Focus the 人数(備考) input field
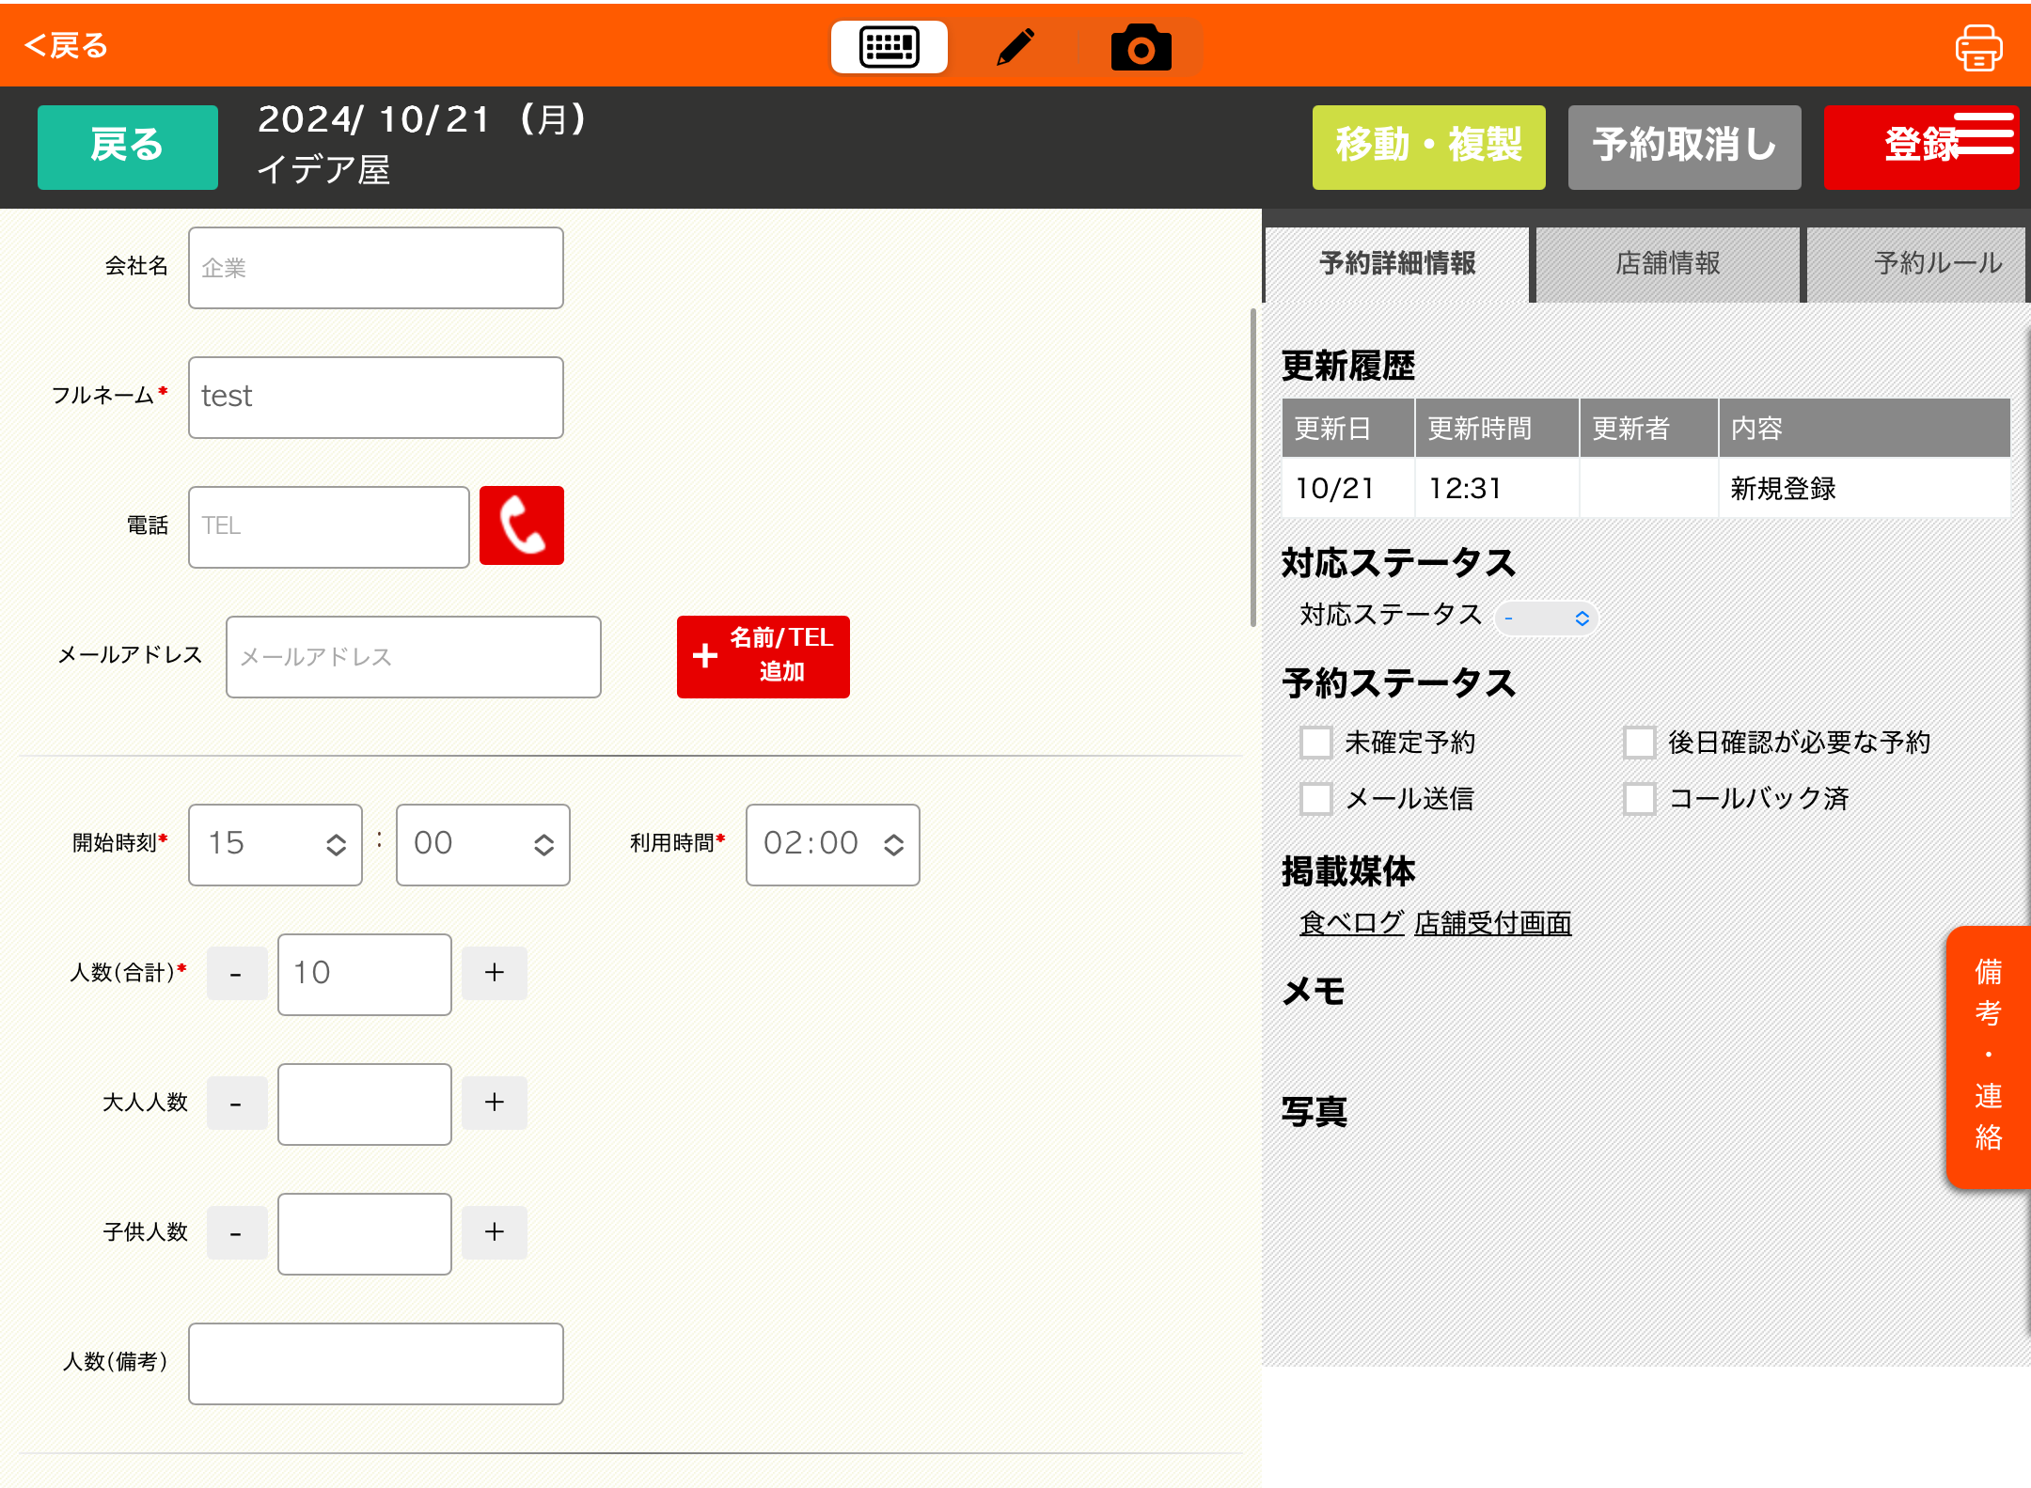 (x=375, y=1363)
